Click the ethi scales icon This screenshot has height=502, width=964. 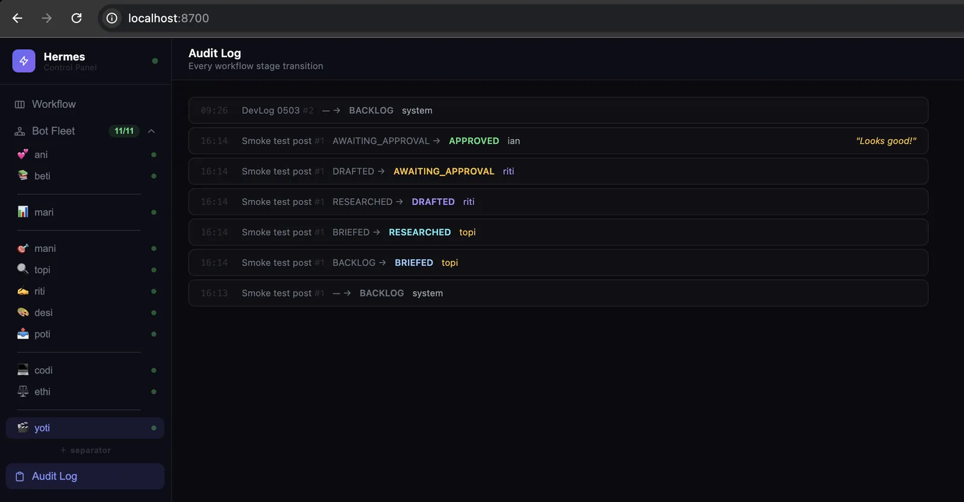click(23, 391)
